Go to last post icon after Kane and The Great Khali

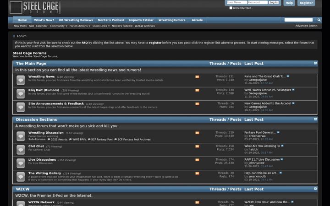pos(288,76)
